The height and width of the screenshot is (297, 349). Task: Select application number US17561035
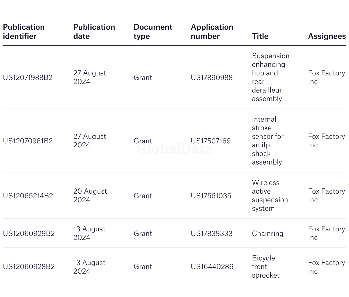[x=211, y=196]
